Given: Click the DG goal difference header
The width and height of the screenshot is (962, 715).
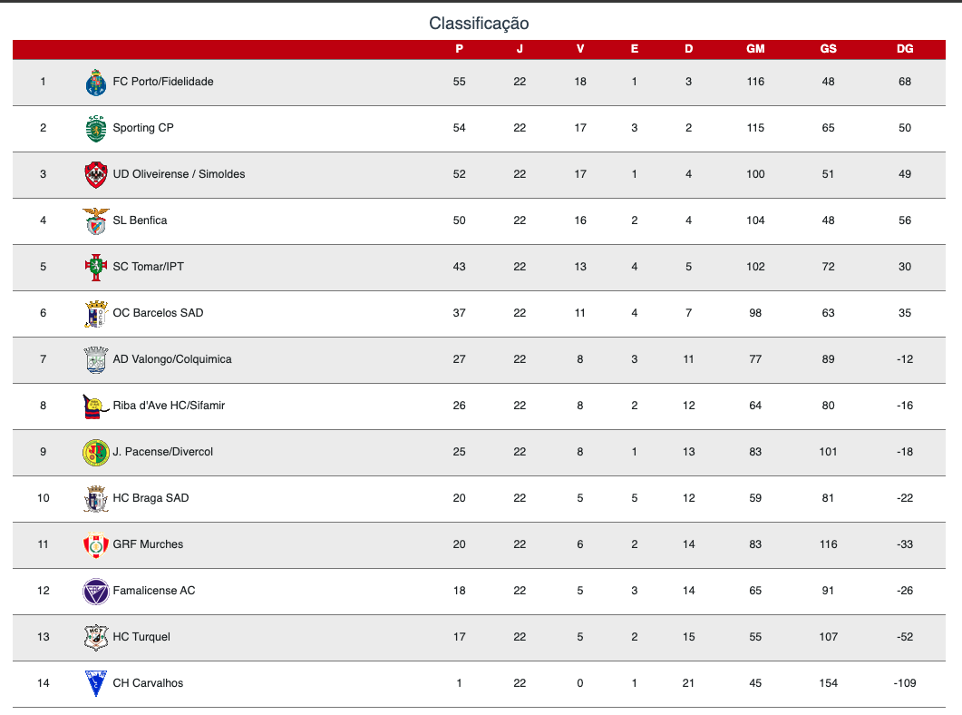Looking at the screenshot, I should coord(904,49).
